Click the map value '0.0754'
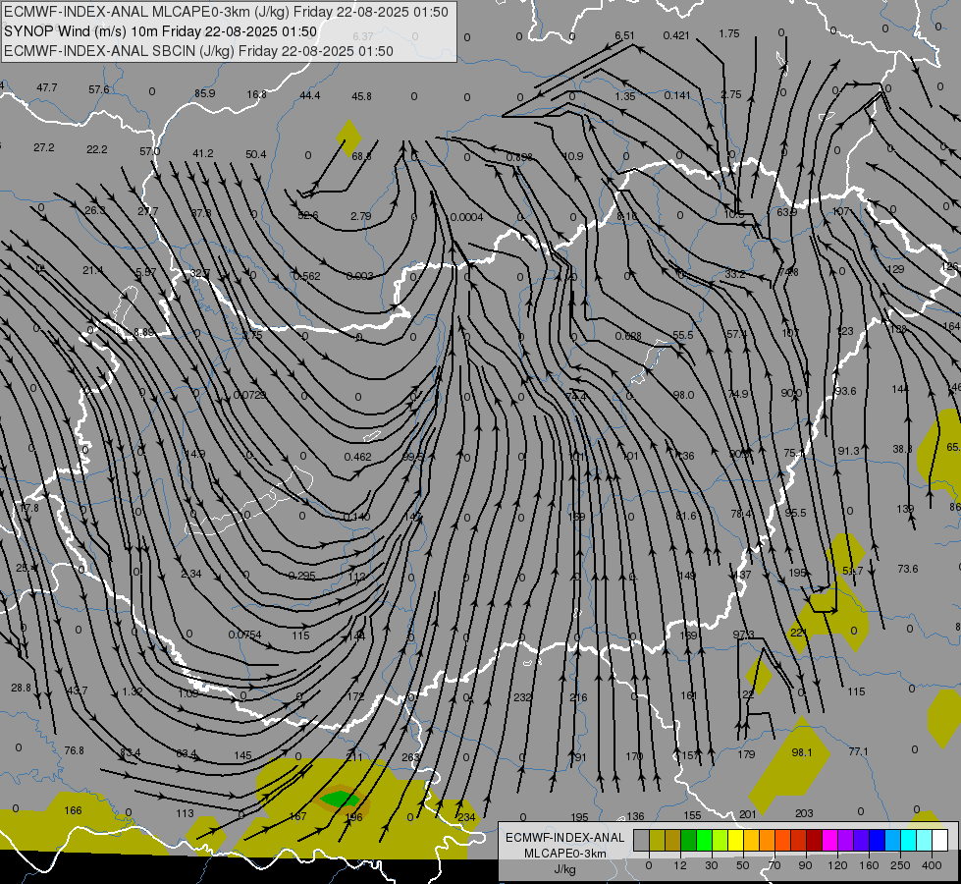 click(244, 635)
